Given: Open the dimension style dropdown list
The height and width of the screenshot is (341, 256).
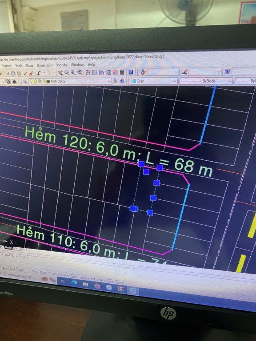Looking at the screenshot, I should (x=219, y=71).
